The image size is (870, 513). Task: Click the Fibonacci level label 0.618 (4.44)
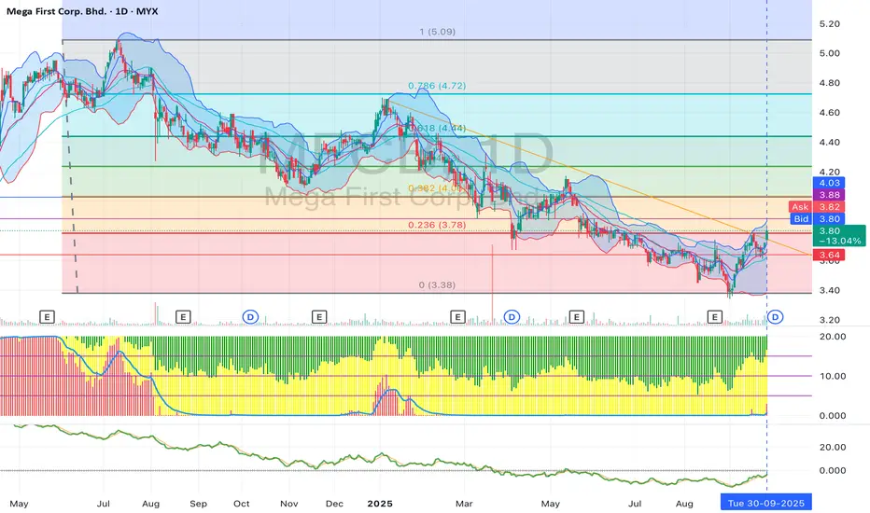click(437, 129)
